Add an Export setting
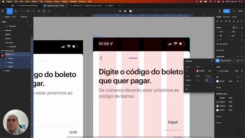The height and width of the screenshot is (138, 245). point(242,123)
